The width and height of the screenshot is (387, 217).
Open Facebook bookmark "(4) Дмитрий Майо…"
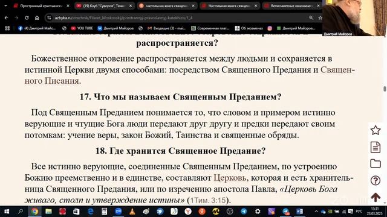click(x=37, y=28)
